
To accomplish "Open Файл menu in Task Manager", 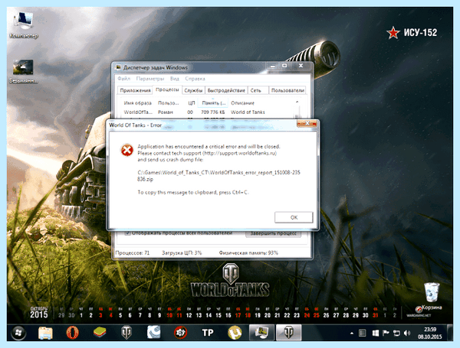I will coord(123,79).
